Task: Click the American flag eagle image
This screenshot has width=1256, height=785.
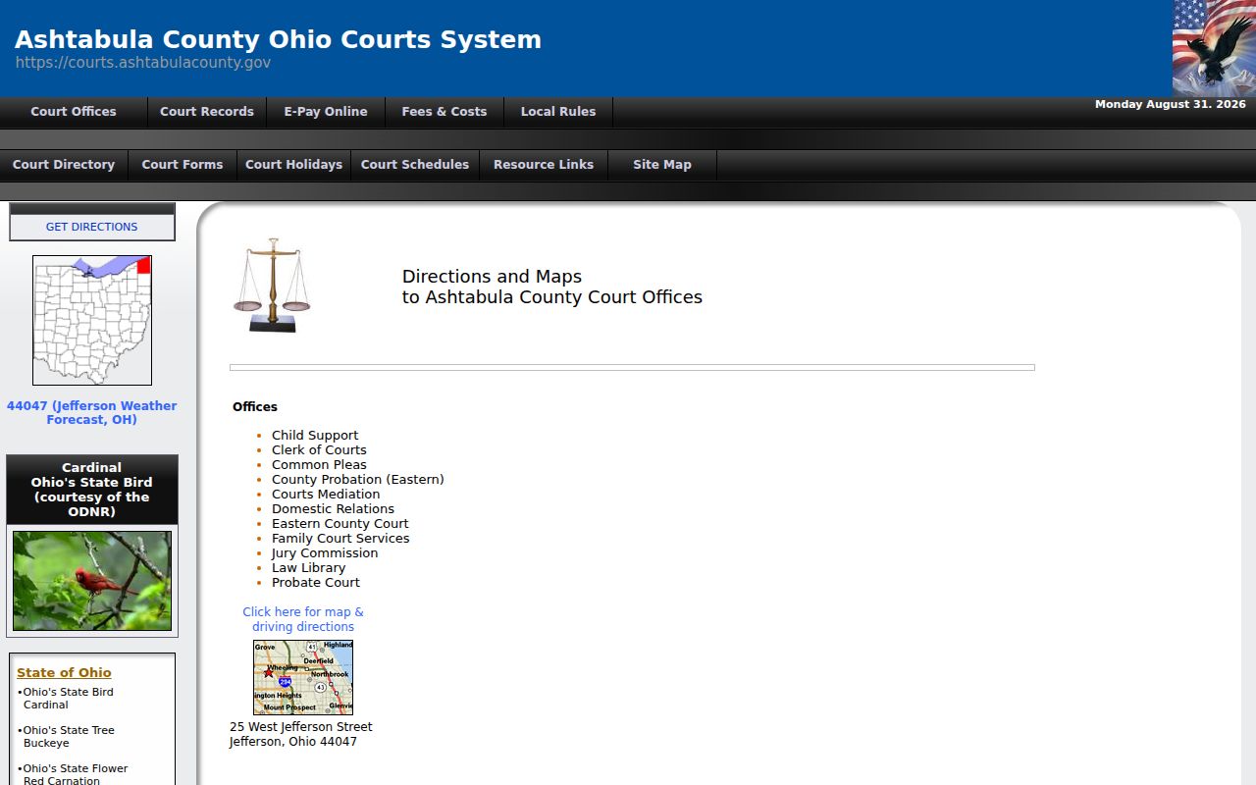Action: click(x=1214, y=48)
